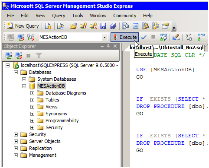This screenshot has height=168, width=209.
Task: Click the Object Explorer Stop icon
Action: tap(29, 56)
